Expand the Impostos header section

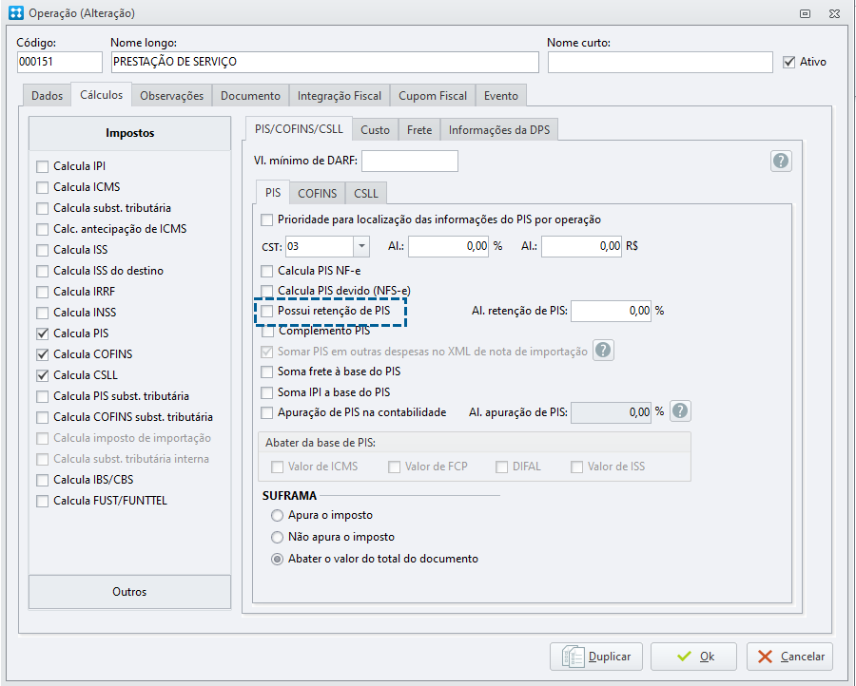(x=130, y=133)
